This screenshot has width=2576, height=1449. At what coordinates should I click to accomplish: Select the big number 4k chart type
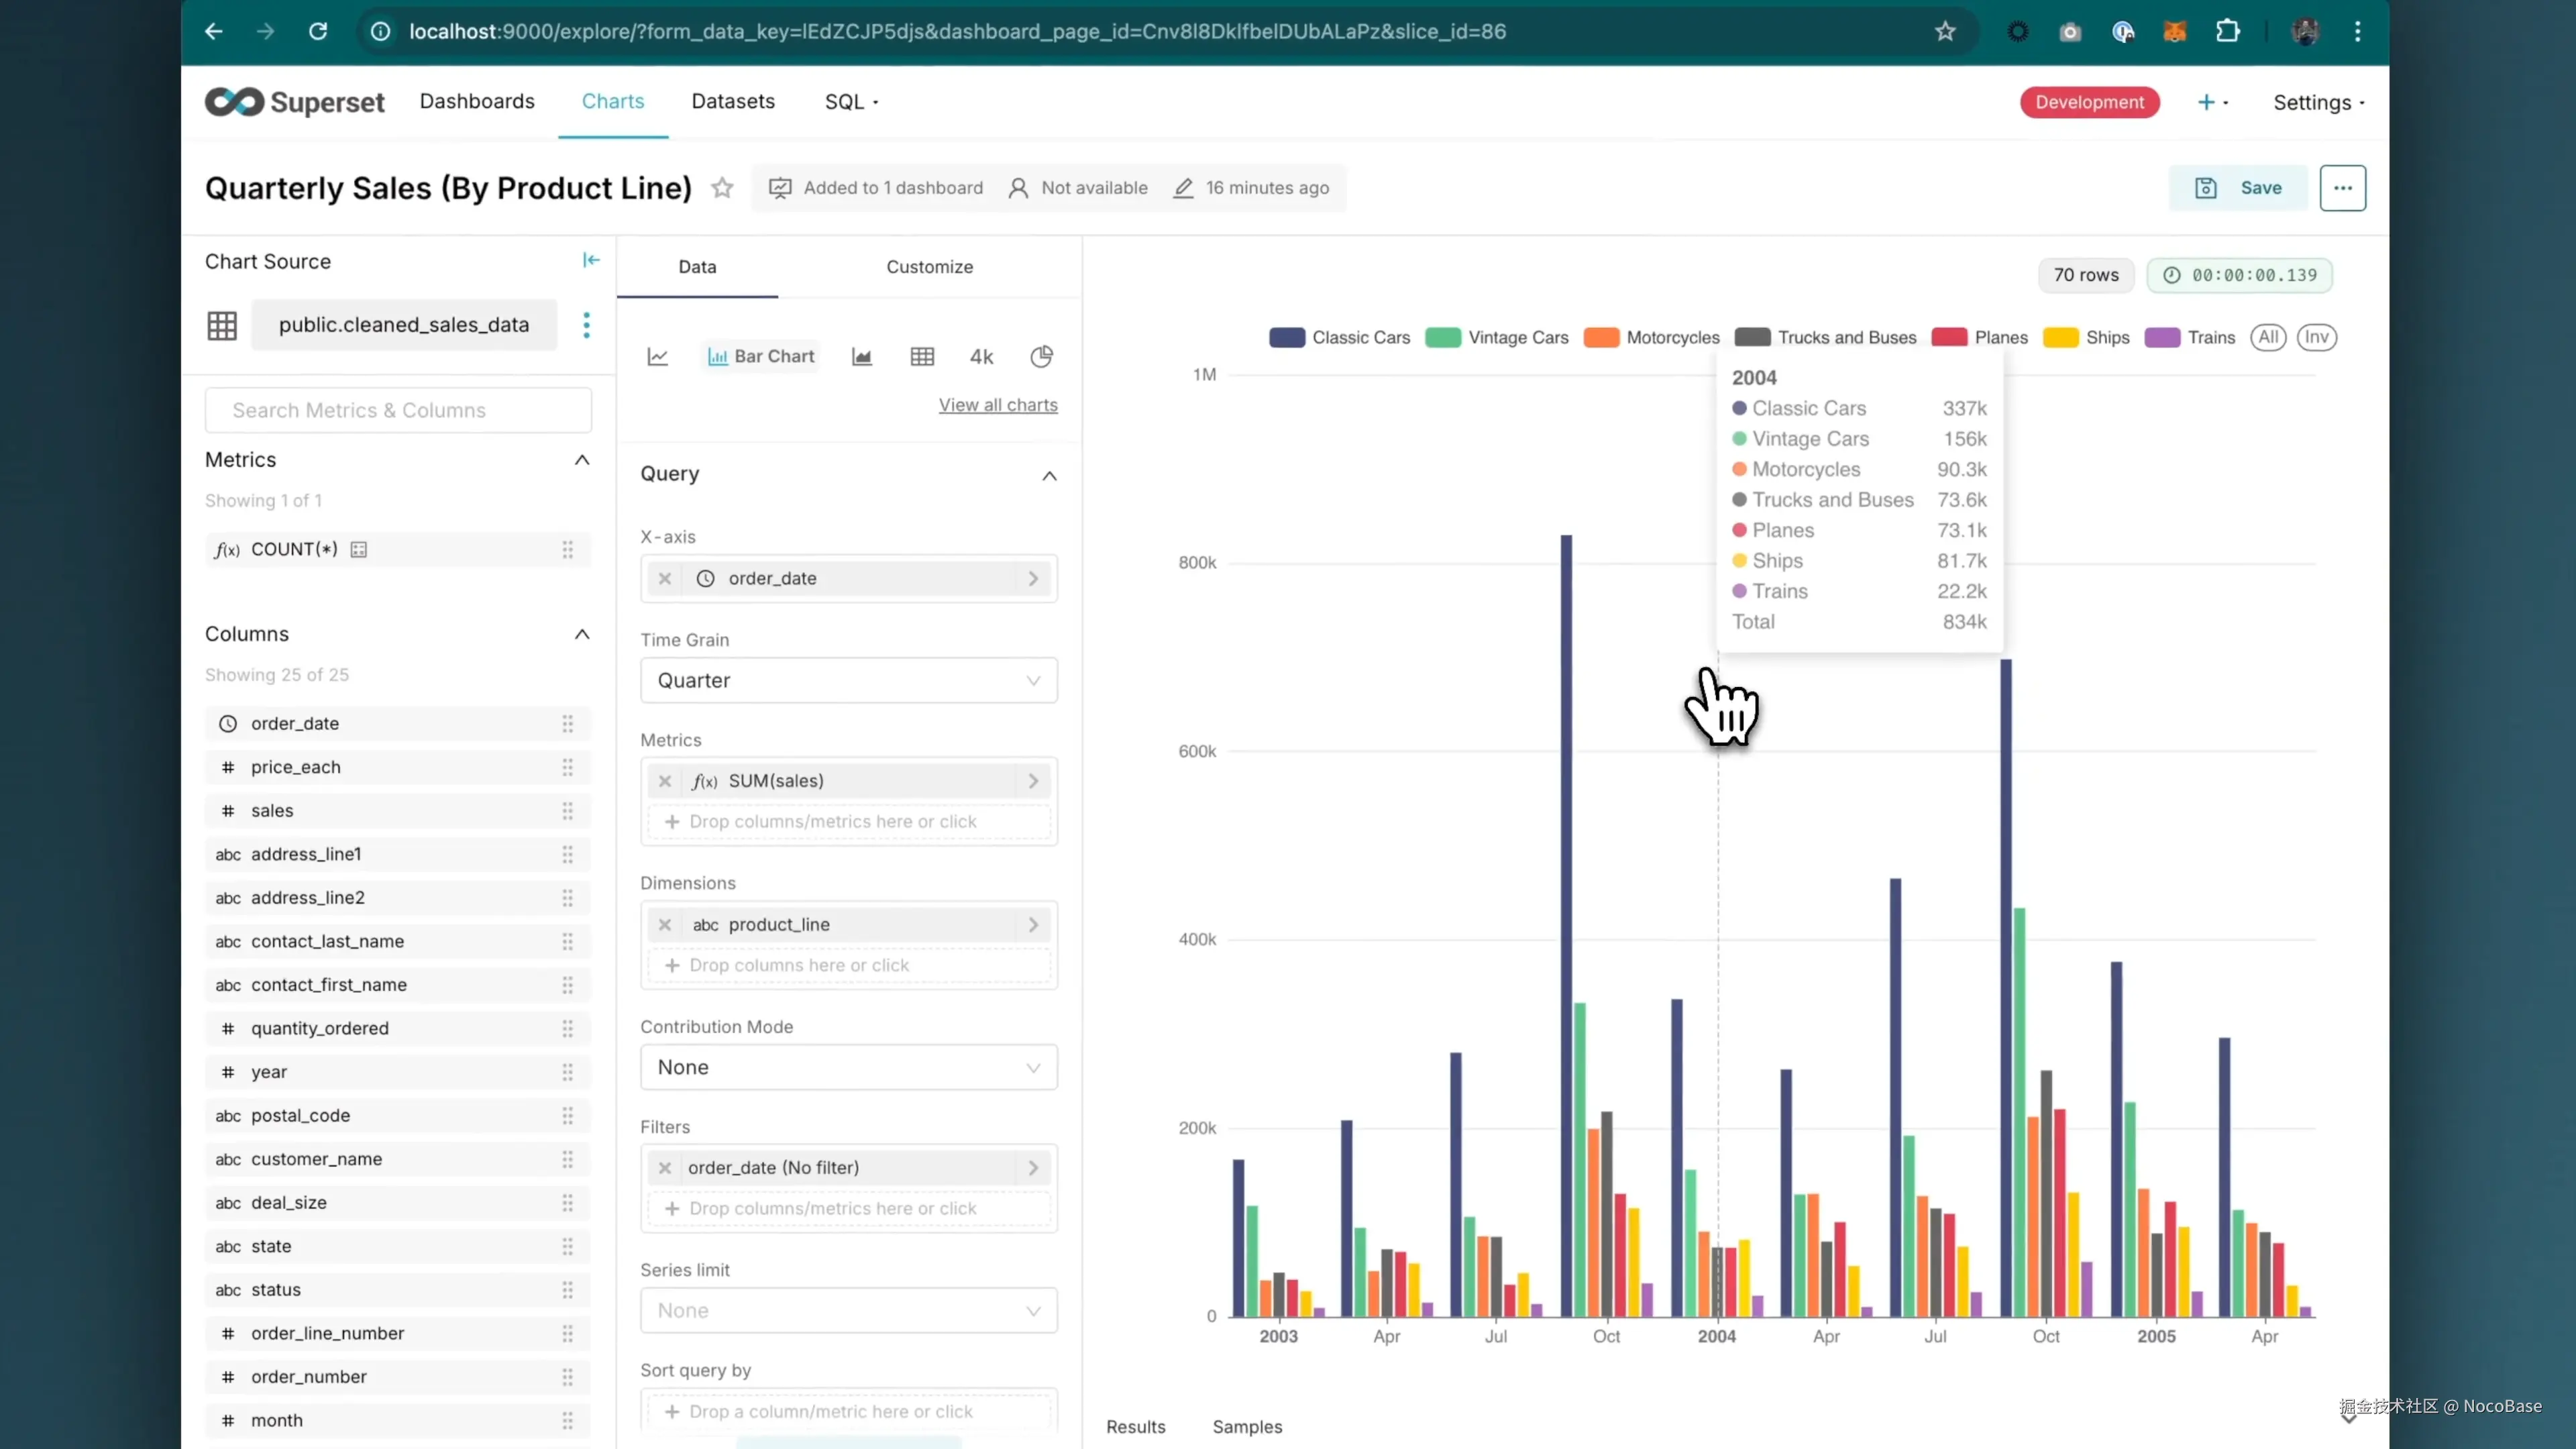(981, 356)
